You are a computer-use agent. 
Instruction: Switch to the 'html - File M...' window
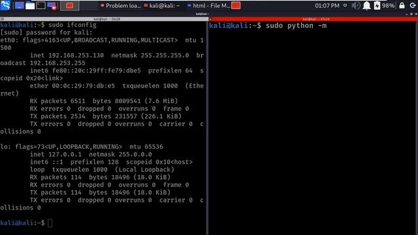[x=209, y=6]
